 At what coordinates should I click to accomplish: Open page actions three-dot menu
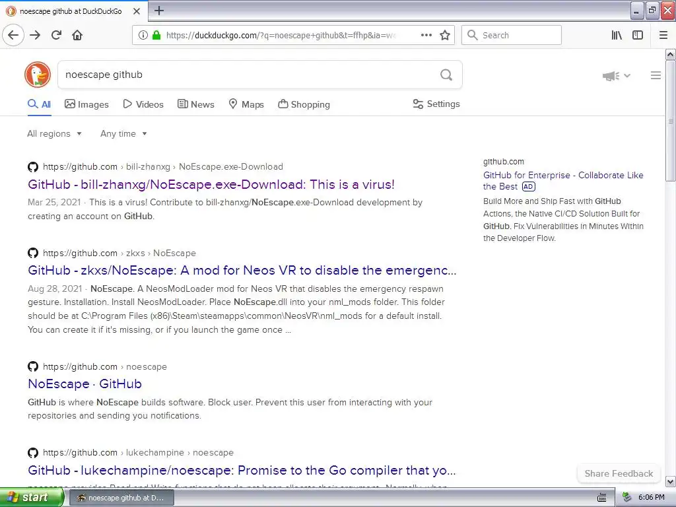[x=426, y=35]
